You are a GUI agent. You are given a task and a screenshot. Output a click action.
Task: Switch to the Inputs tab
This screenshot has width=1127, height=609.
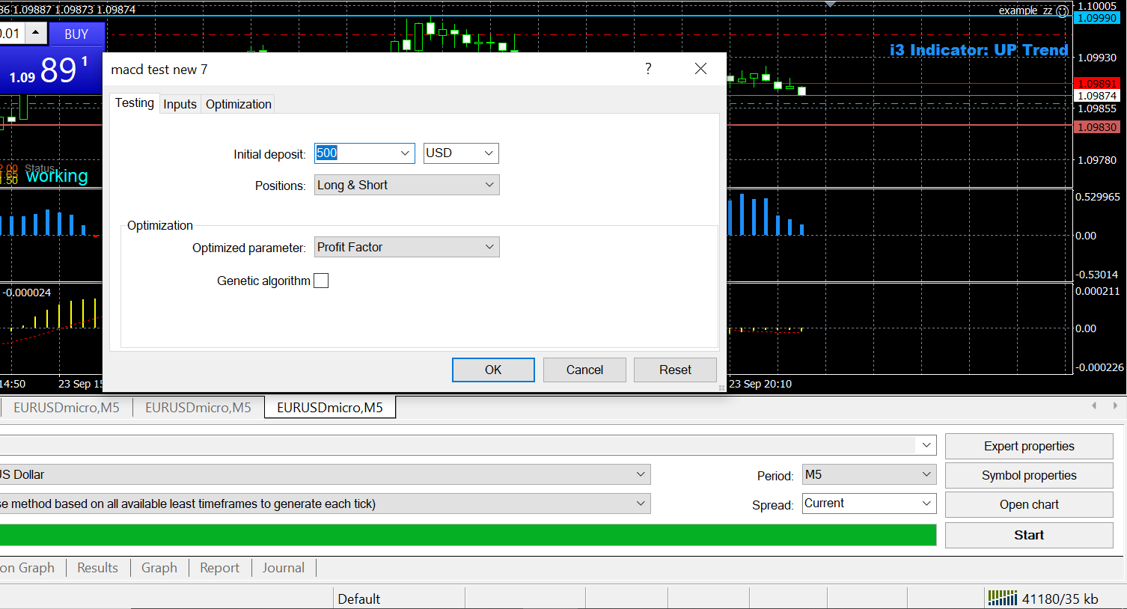coord(180,104)
